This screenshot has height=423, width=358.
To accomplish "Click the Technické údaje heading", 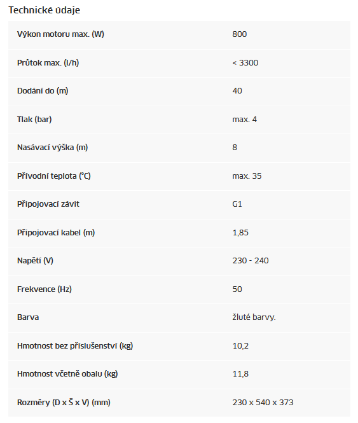I will [45, 10].
